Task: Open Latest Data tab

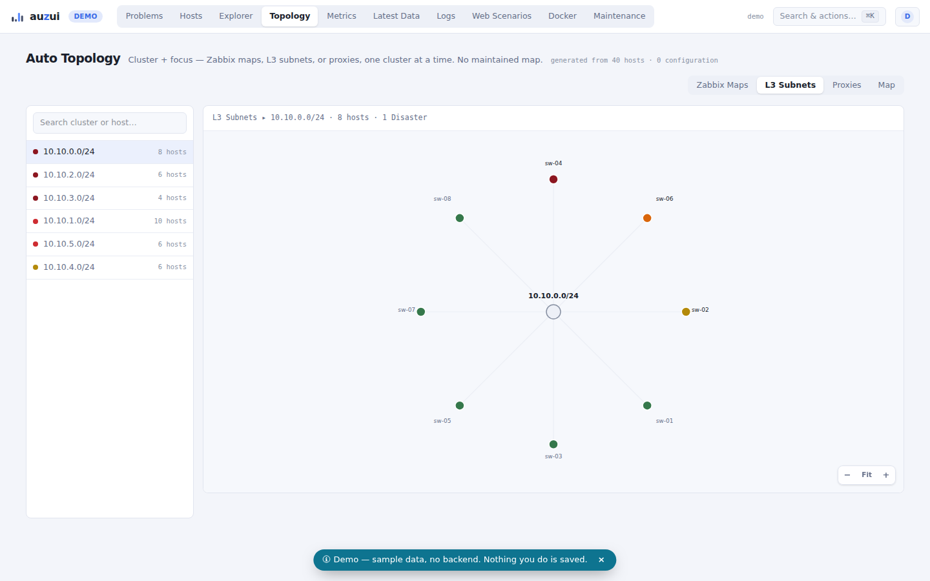Action: (x=396, y=16)
